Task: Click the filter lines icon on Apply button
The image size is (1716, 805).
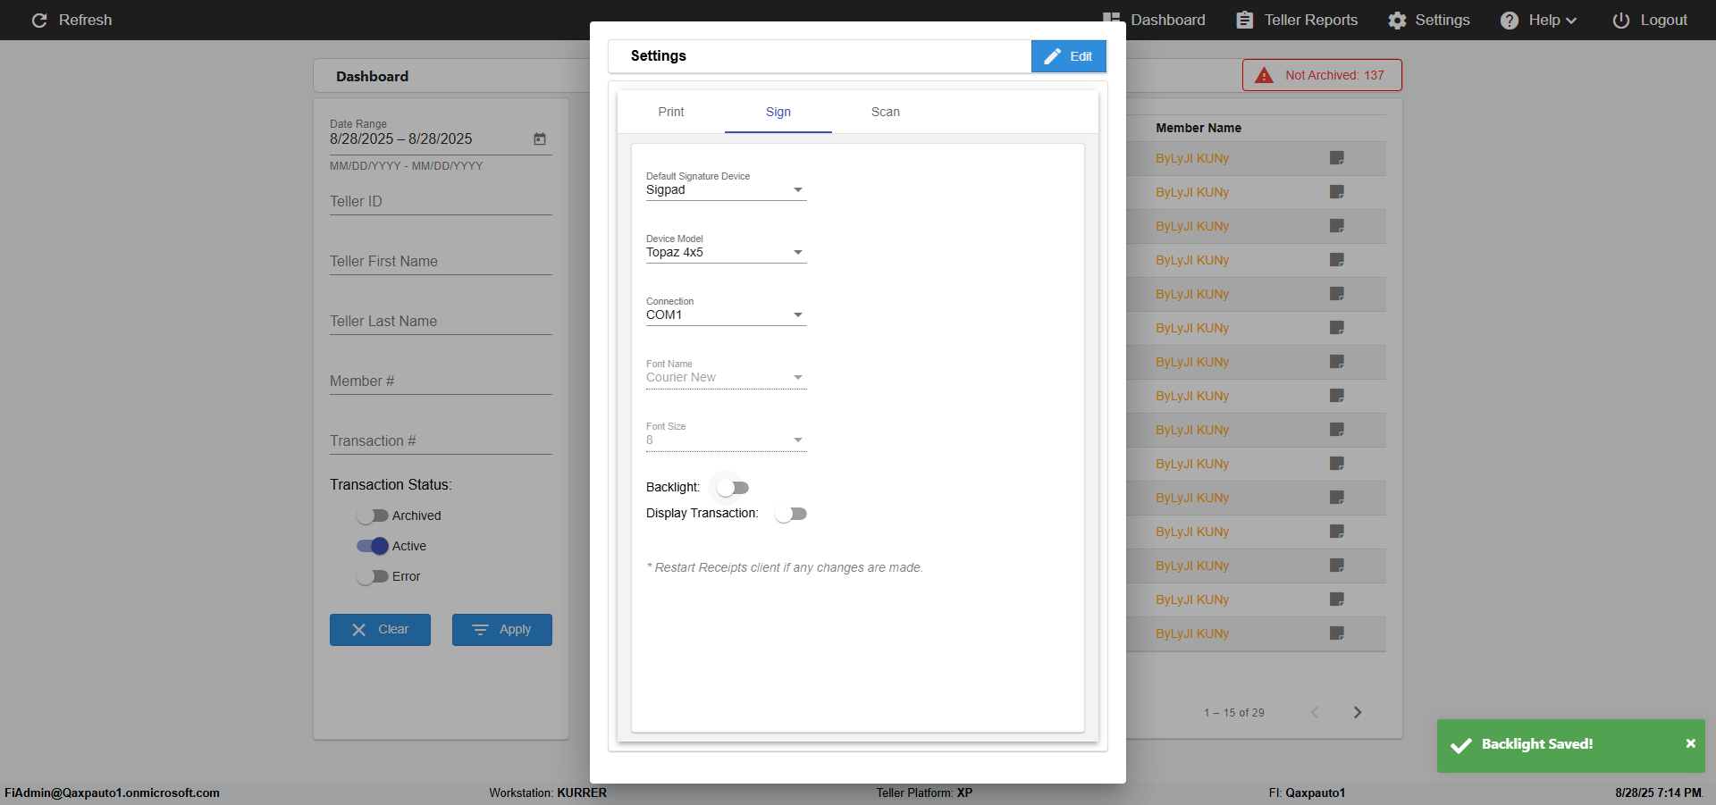Action: pyautogui.click(x=480, y=630)
